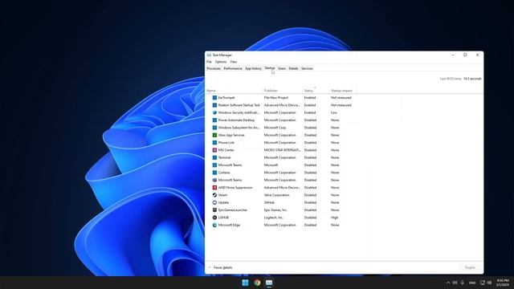Click 'MICRO-STAR INTERNATI...' publisher cell
The width and height of the screenshot is (514, 289).
click(282, 150)
